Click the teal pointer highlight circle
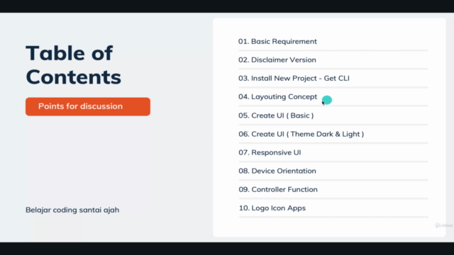454x255 pixels. coord(327,100)
